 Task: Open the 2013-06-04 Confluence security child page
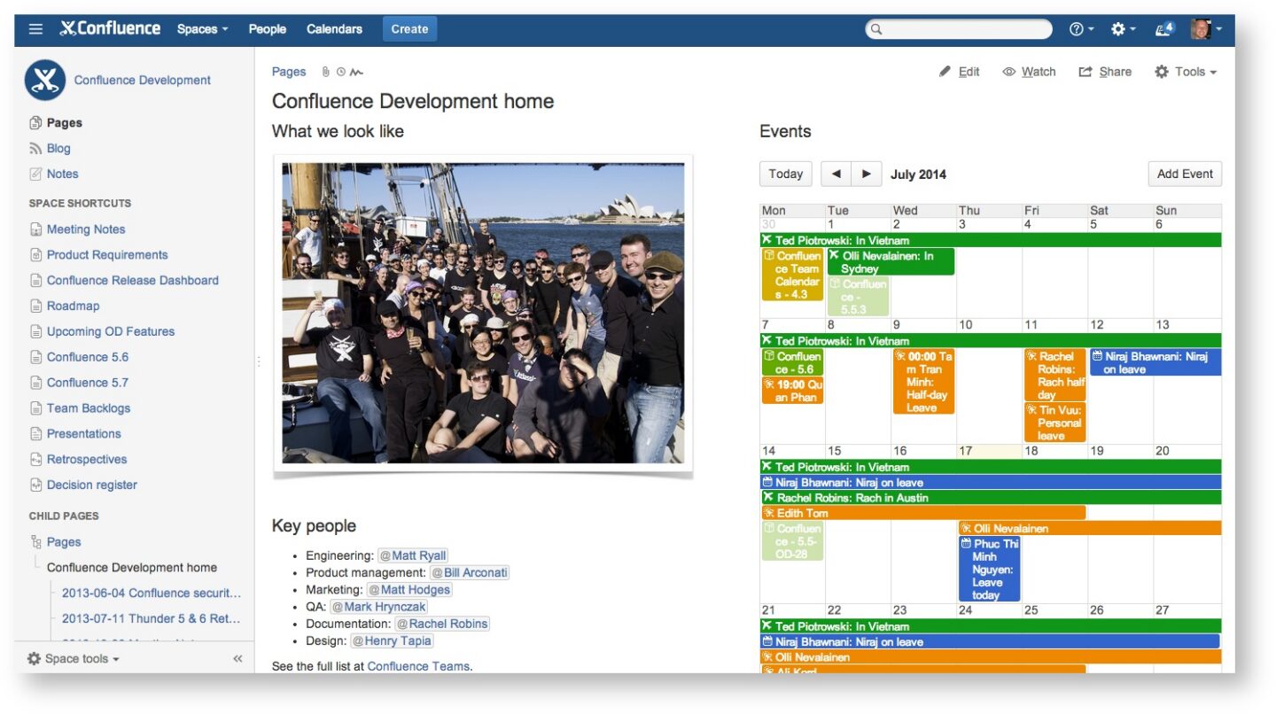click(x=152, y=594)
